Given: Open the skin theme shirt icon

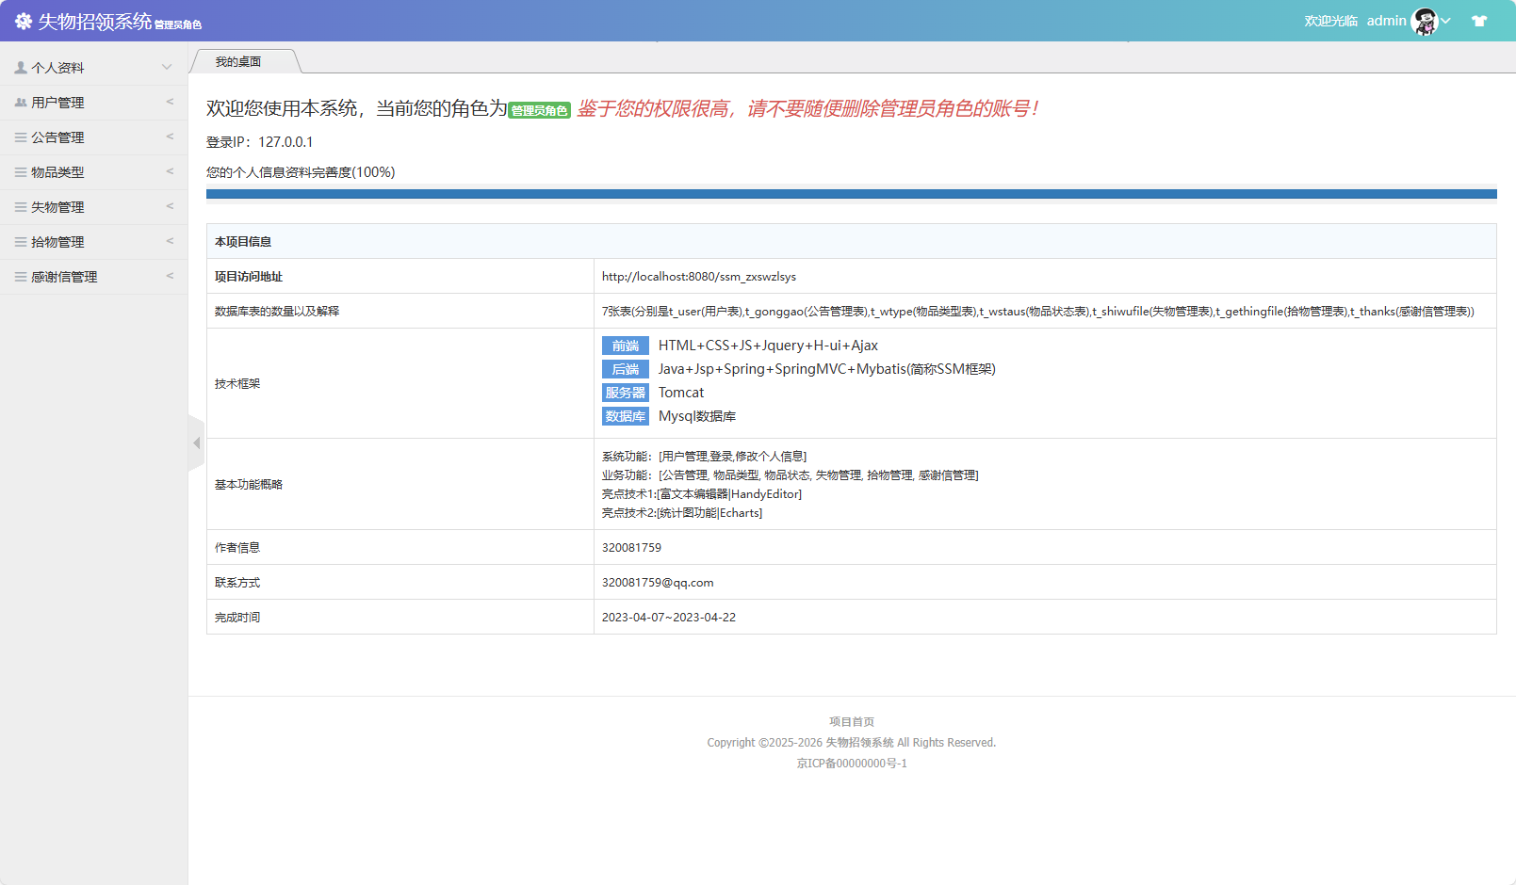Looking at the screenshot, I should [x=1479, y=21].
